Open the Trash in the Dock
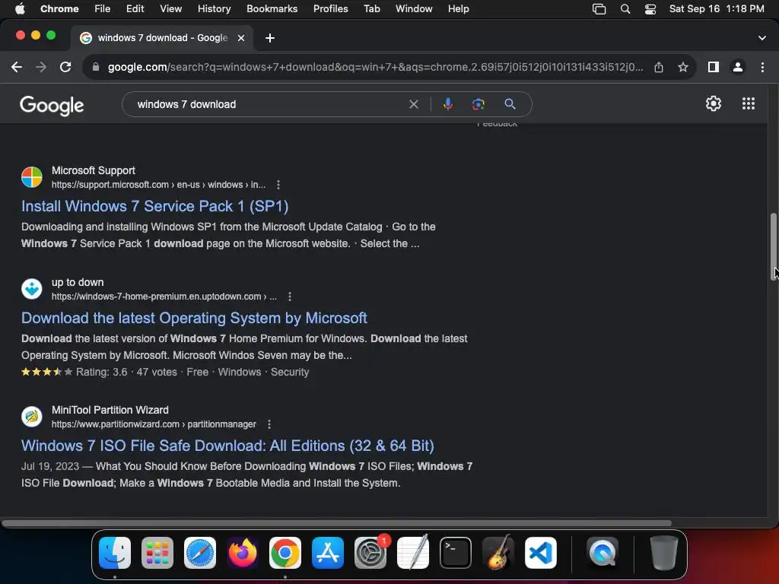This screenshot has height=584, width=779. pos(663,553)
